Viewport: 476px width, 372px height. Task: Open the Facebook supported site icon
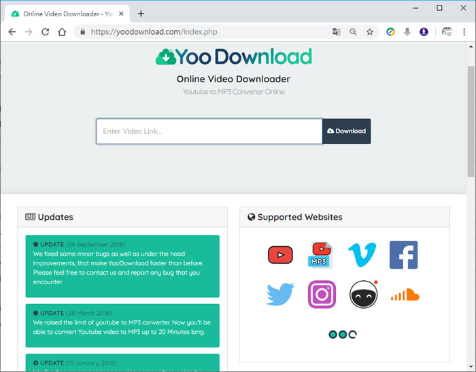pos(403,255)
